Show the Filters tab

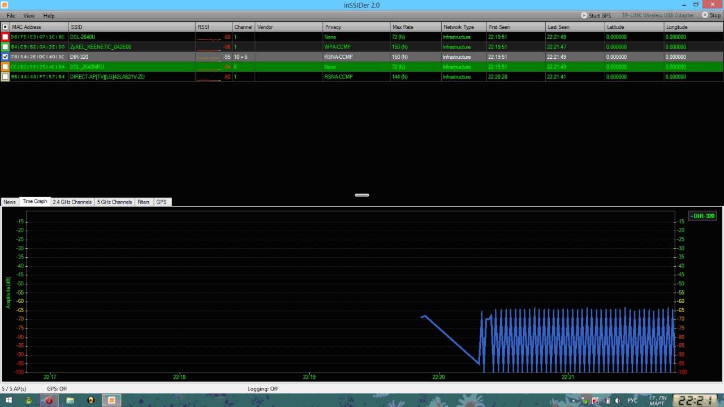[x=144, y=202]
